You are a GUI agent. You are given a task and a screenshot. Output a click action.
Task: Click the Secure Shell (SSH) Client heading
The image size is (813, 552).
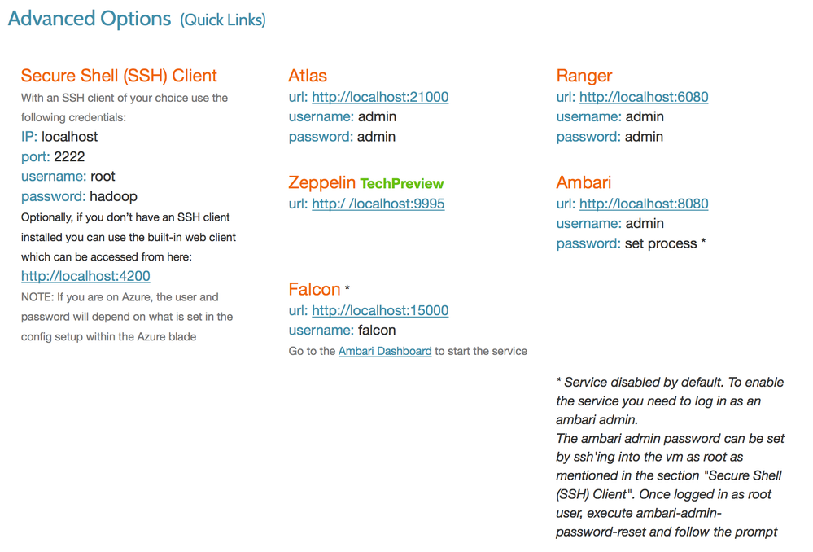(119, 76)
